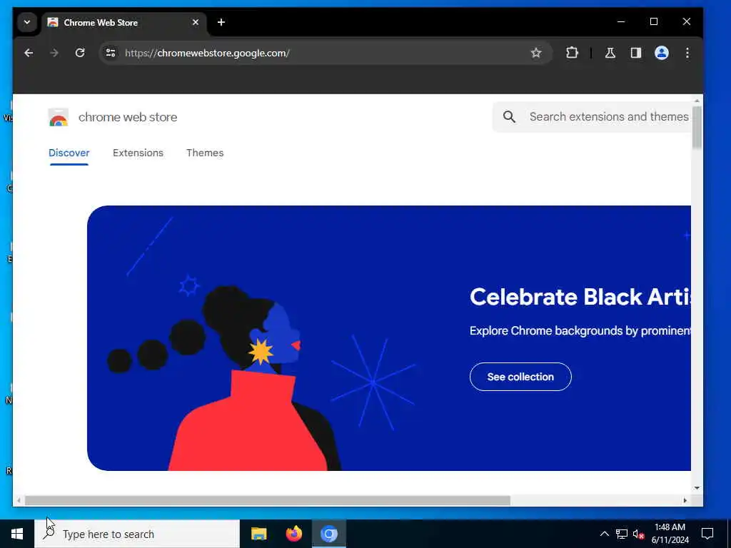View site information icon in address bar

[x=111, y=53]
